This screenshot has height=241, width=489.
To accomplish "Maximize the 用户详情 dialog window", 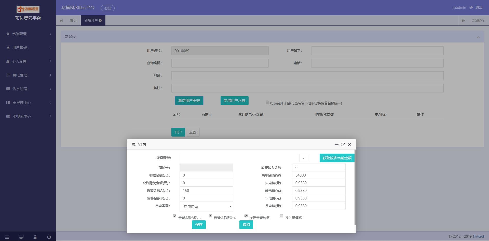I will point(343,144).
